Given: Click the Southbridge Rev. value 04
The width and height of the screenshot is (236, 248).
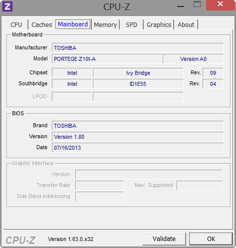Looking at the screenshot, I should [x=213, y=84].
